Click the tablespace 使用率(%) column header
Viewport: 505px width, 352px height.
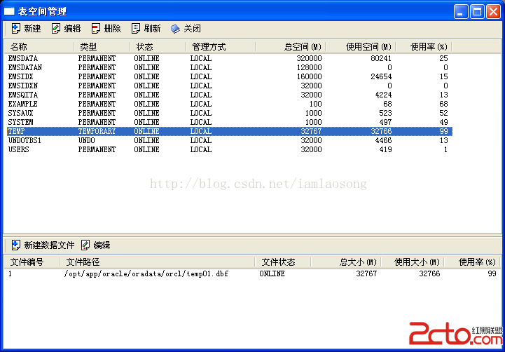coord(424,47)
